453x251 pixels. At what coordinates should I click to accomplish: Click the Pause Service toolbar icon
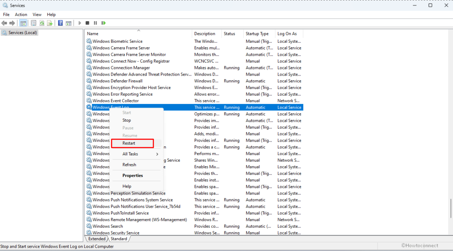pyautogui.click(x=95, y=23)
